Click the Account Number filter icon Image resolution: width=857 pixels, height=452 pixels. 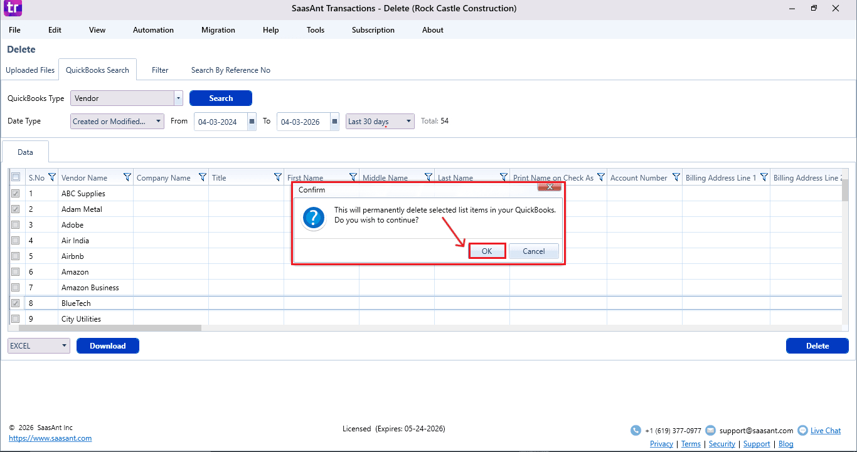coord(676,177)
